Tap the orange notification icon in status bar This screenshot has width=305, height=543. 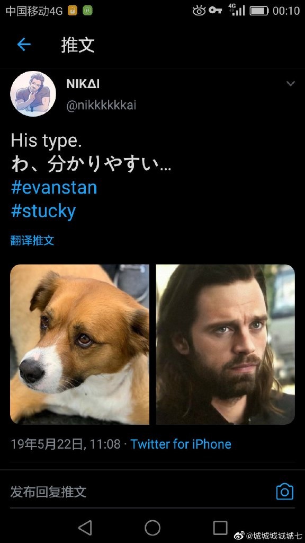click(x=72, y=11)
